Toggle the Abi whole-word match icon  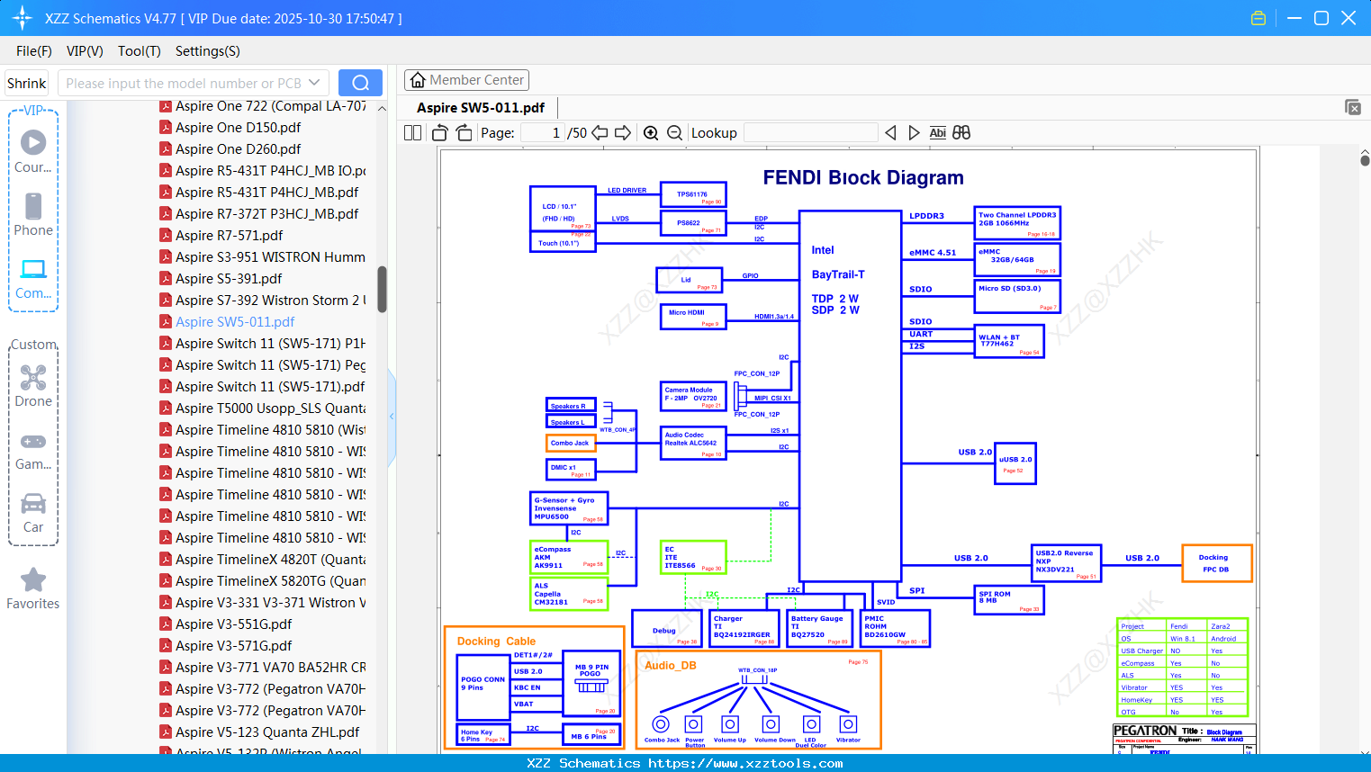point(937,133)
